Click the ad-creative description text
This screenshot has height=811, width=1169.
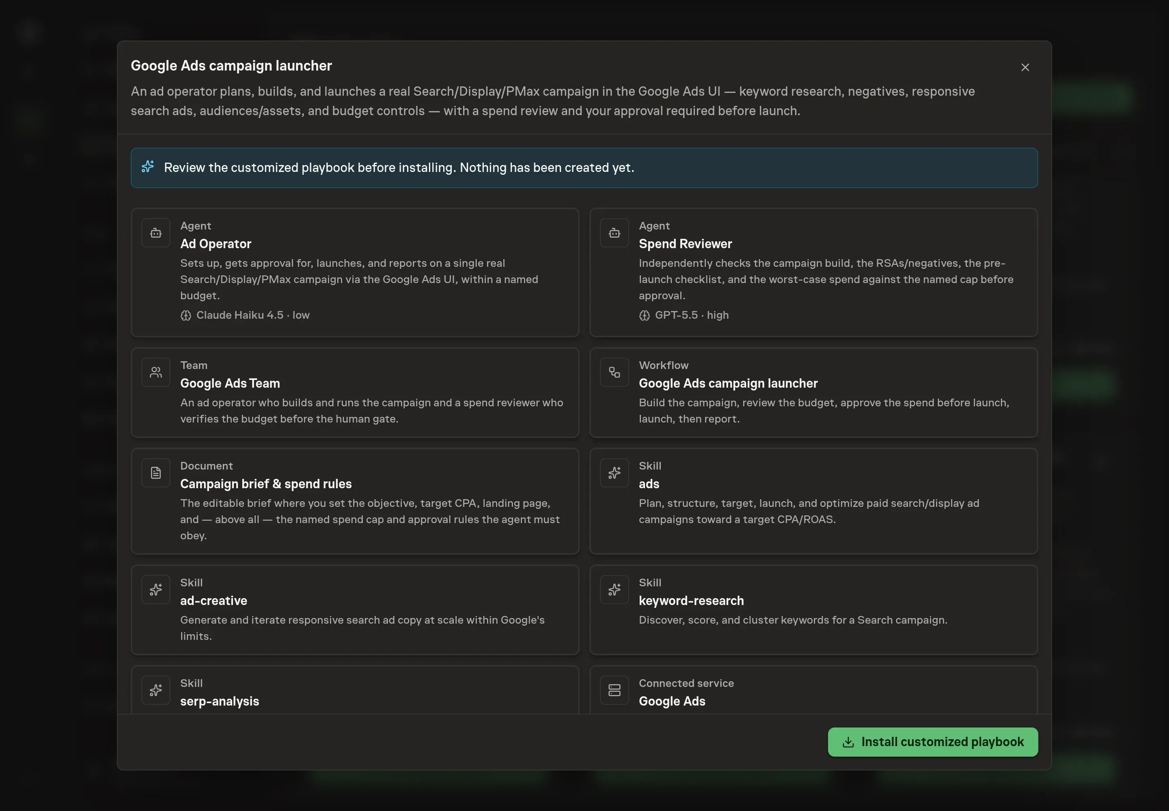point(362,628)
